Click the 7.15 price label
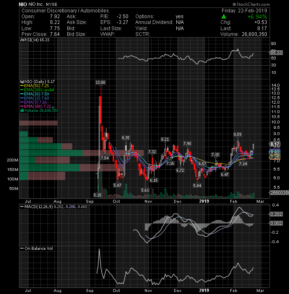This screenshot has height=294, width=289. point(215,155)
